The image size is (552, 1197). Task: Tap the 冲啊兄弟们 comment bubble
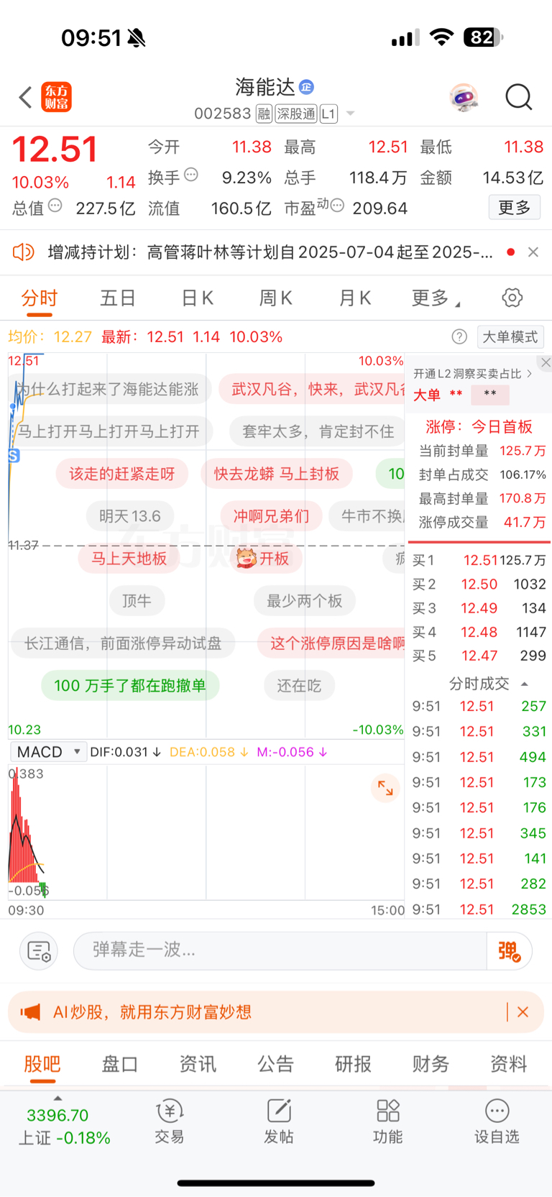click(x=271, y=516)
